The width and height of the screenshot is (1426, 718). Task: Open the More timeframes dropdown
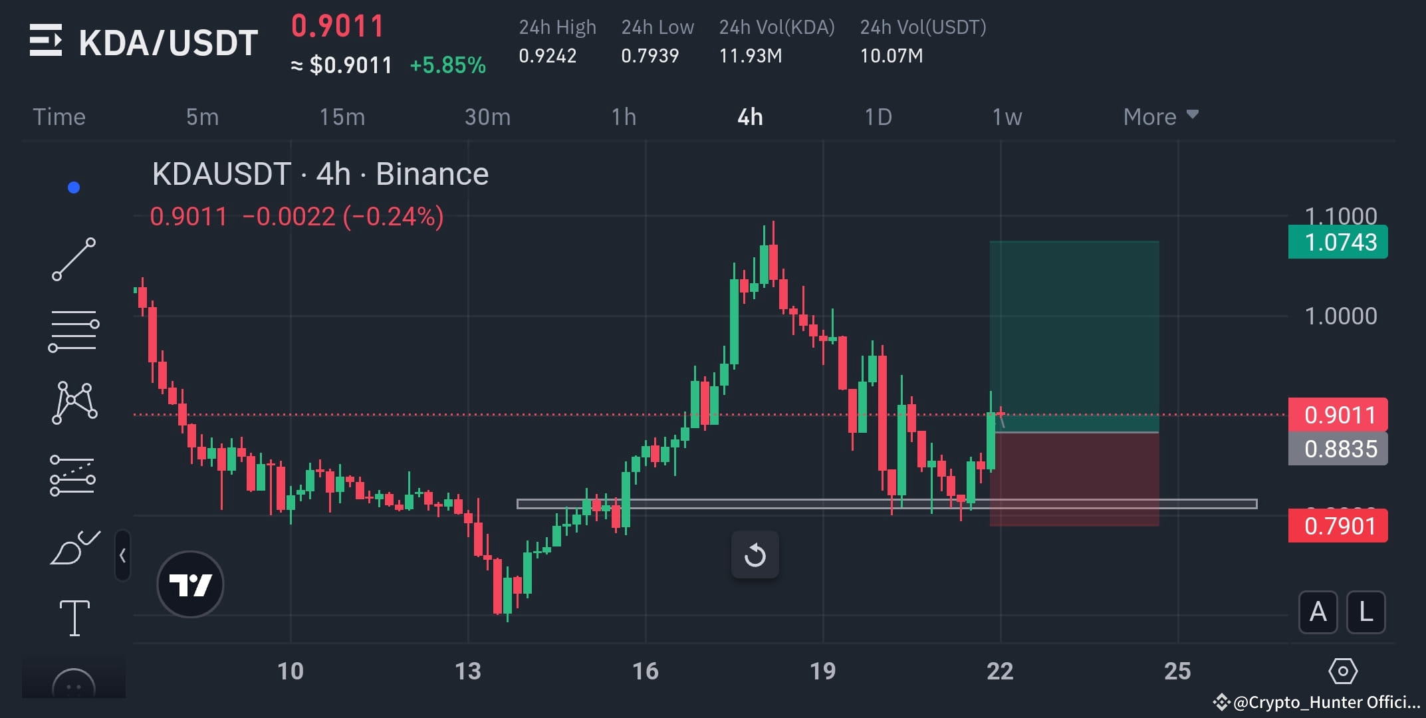[1160, 116]
